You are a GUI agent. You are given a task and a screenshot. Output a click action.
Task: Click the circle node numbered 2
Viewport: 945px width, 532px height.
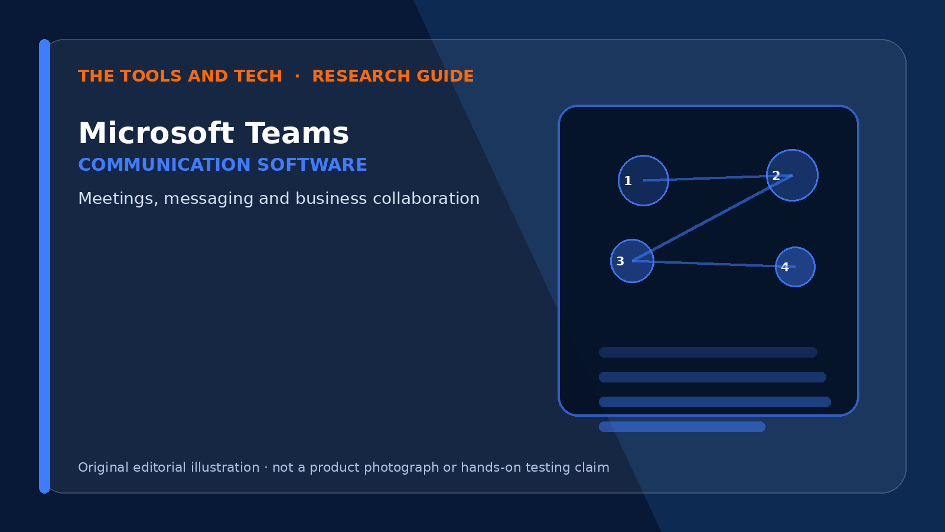coord(792,175)
